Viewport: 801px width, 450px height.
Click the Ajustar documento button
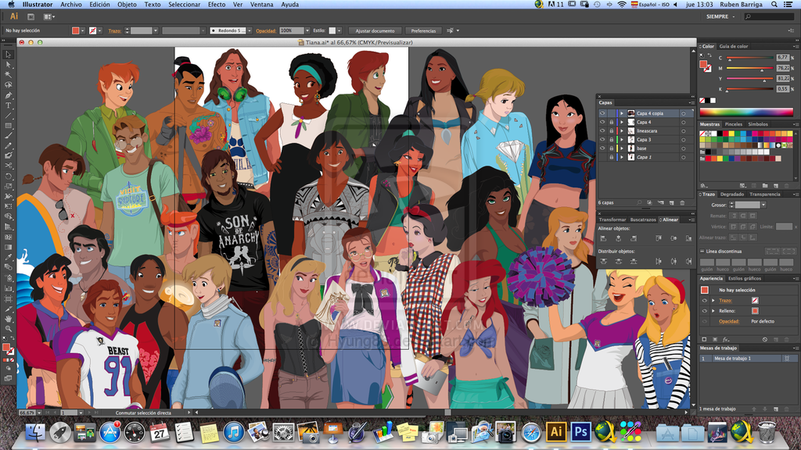click(374, 30)
